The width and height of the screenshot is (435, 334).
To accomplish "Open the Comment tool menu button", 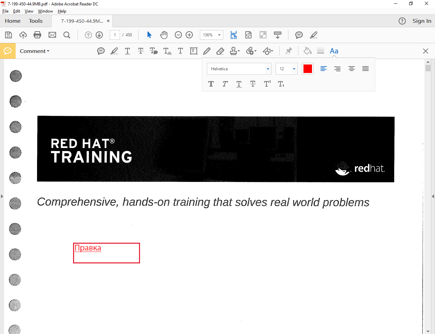I will tap(34, 51).
